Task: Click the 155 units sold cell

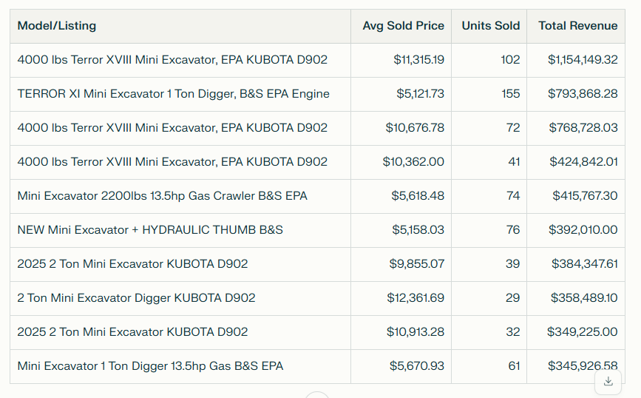Action: point(510,94)
